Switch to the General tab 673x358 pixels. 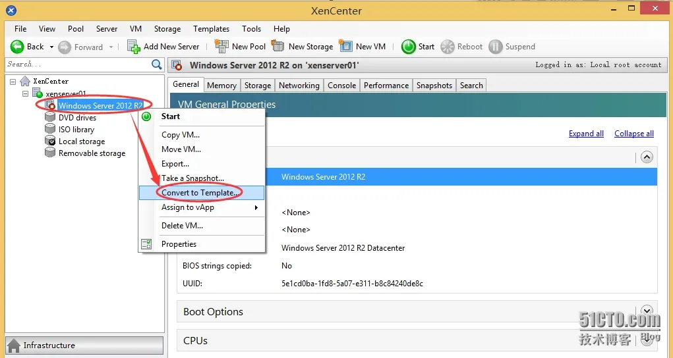coord(186,84)
